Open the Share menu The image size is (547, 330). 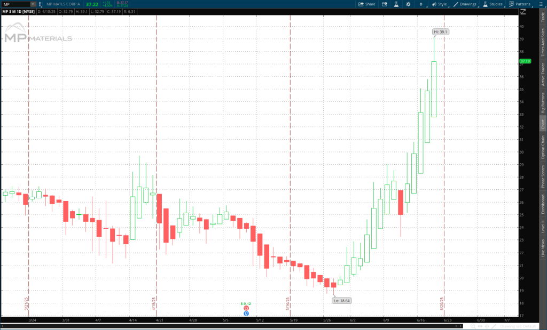point(366,4)
